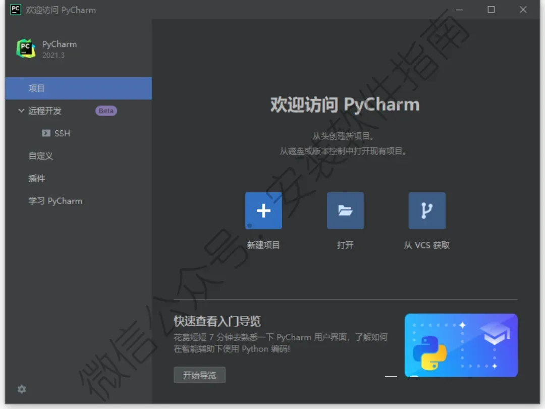This screenshot has height=409, width=545.
Task: Maximize the PyCharm welcome window
Action: tap(491, 10)
